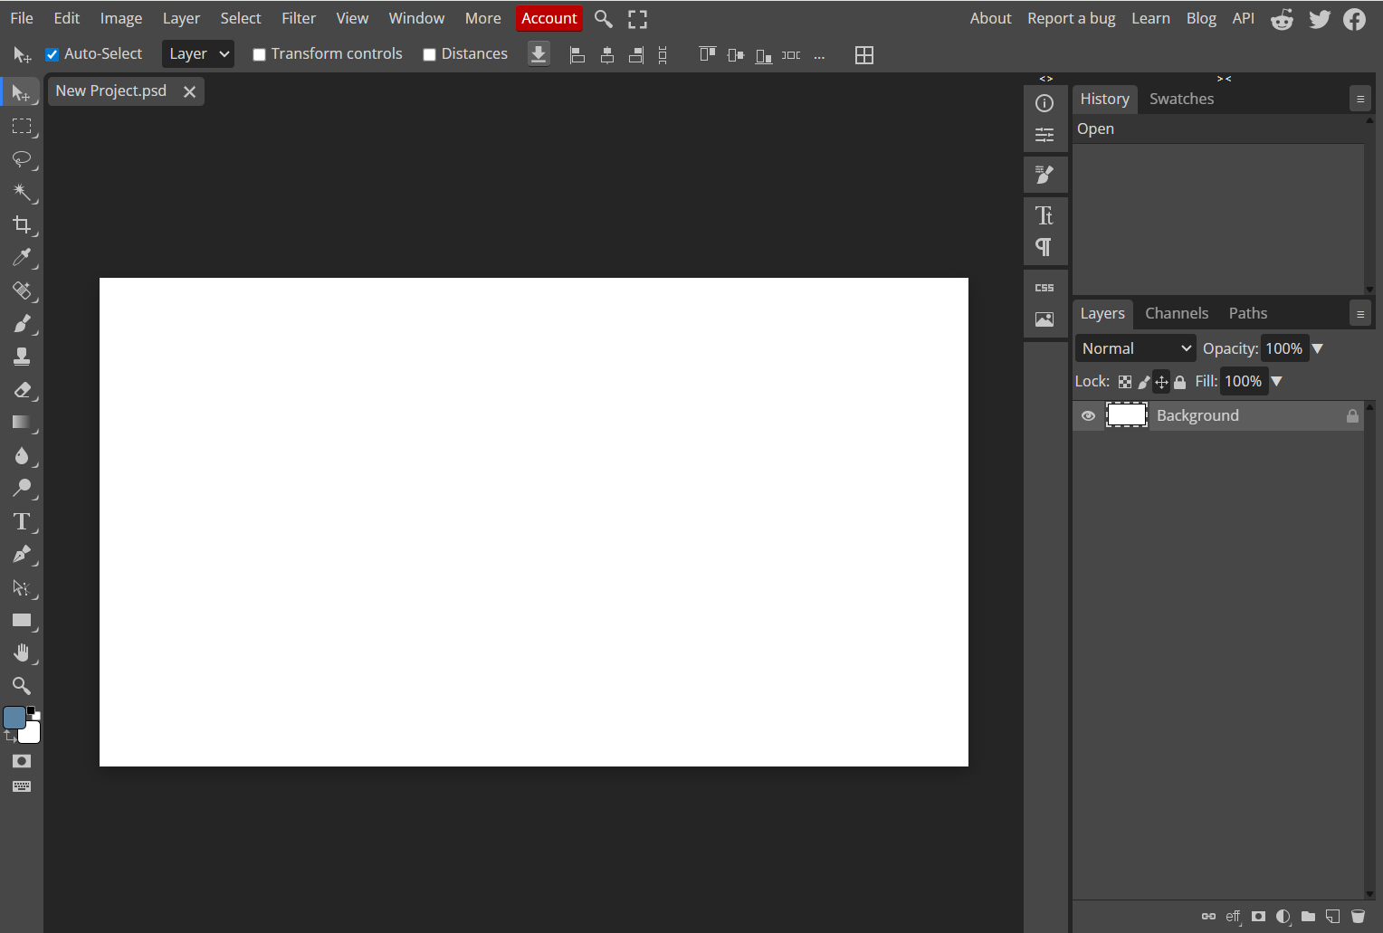Hide the Background layer visibility
The width and height of the screenshot is (1383, 933).
[1089, 415]
